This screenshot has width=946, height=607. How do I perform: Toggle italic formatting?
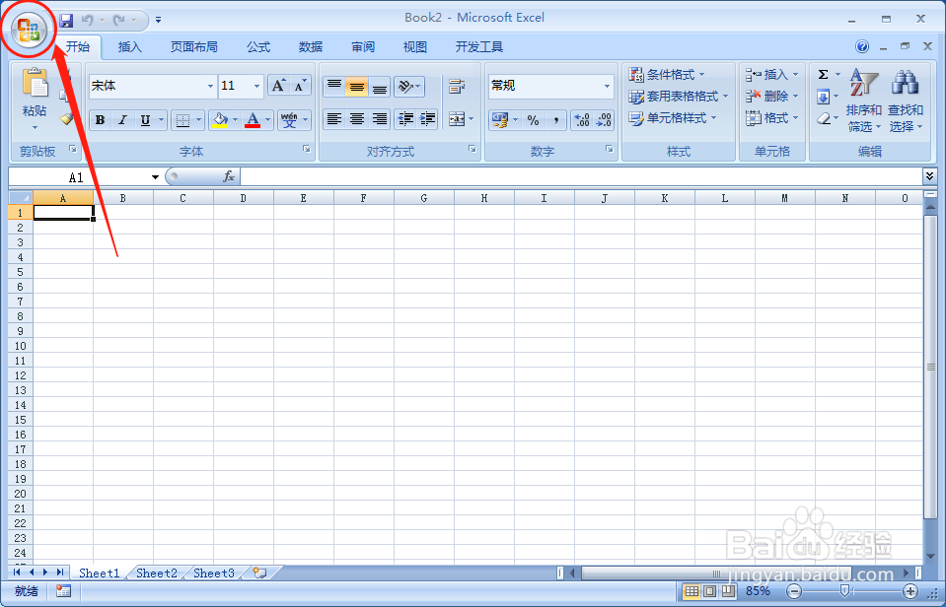(x=122, y=120)
